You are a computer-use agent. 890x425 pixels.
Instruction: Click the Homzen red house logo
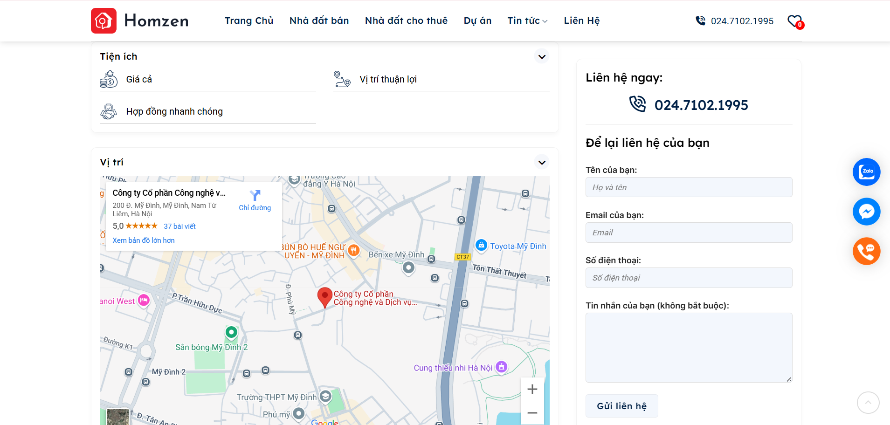(103, 21)
